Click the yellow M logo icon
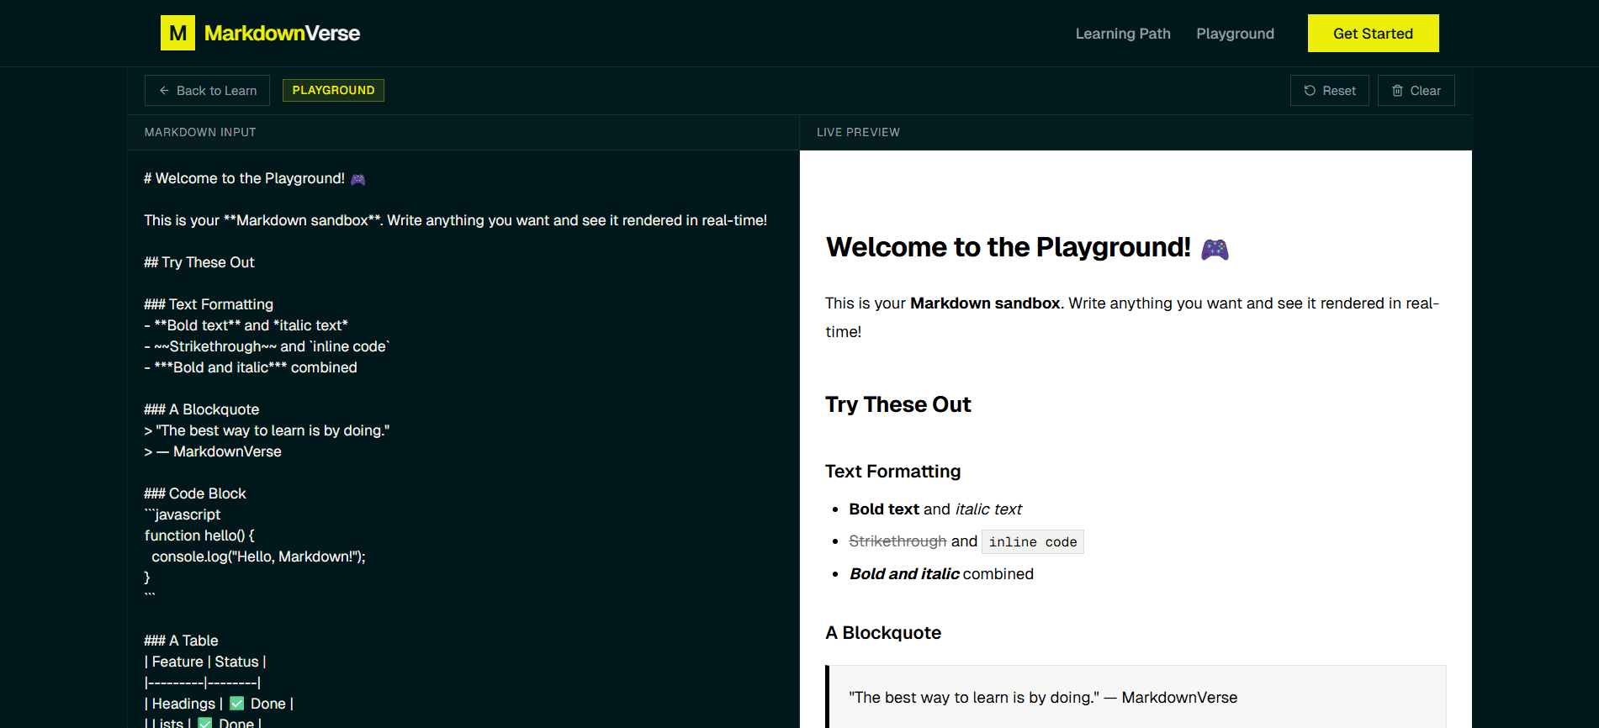The height and width of the screenshot is (728, 1599). 177,33
